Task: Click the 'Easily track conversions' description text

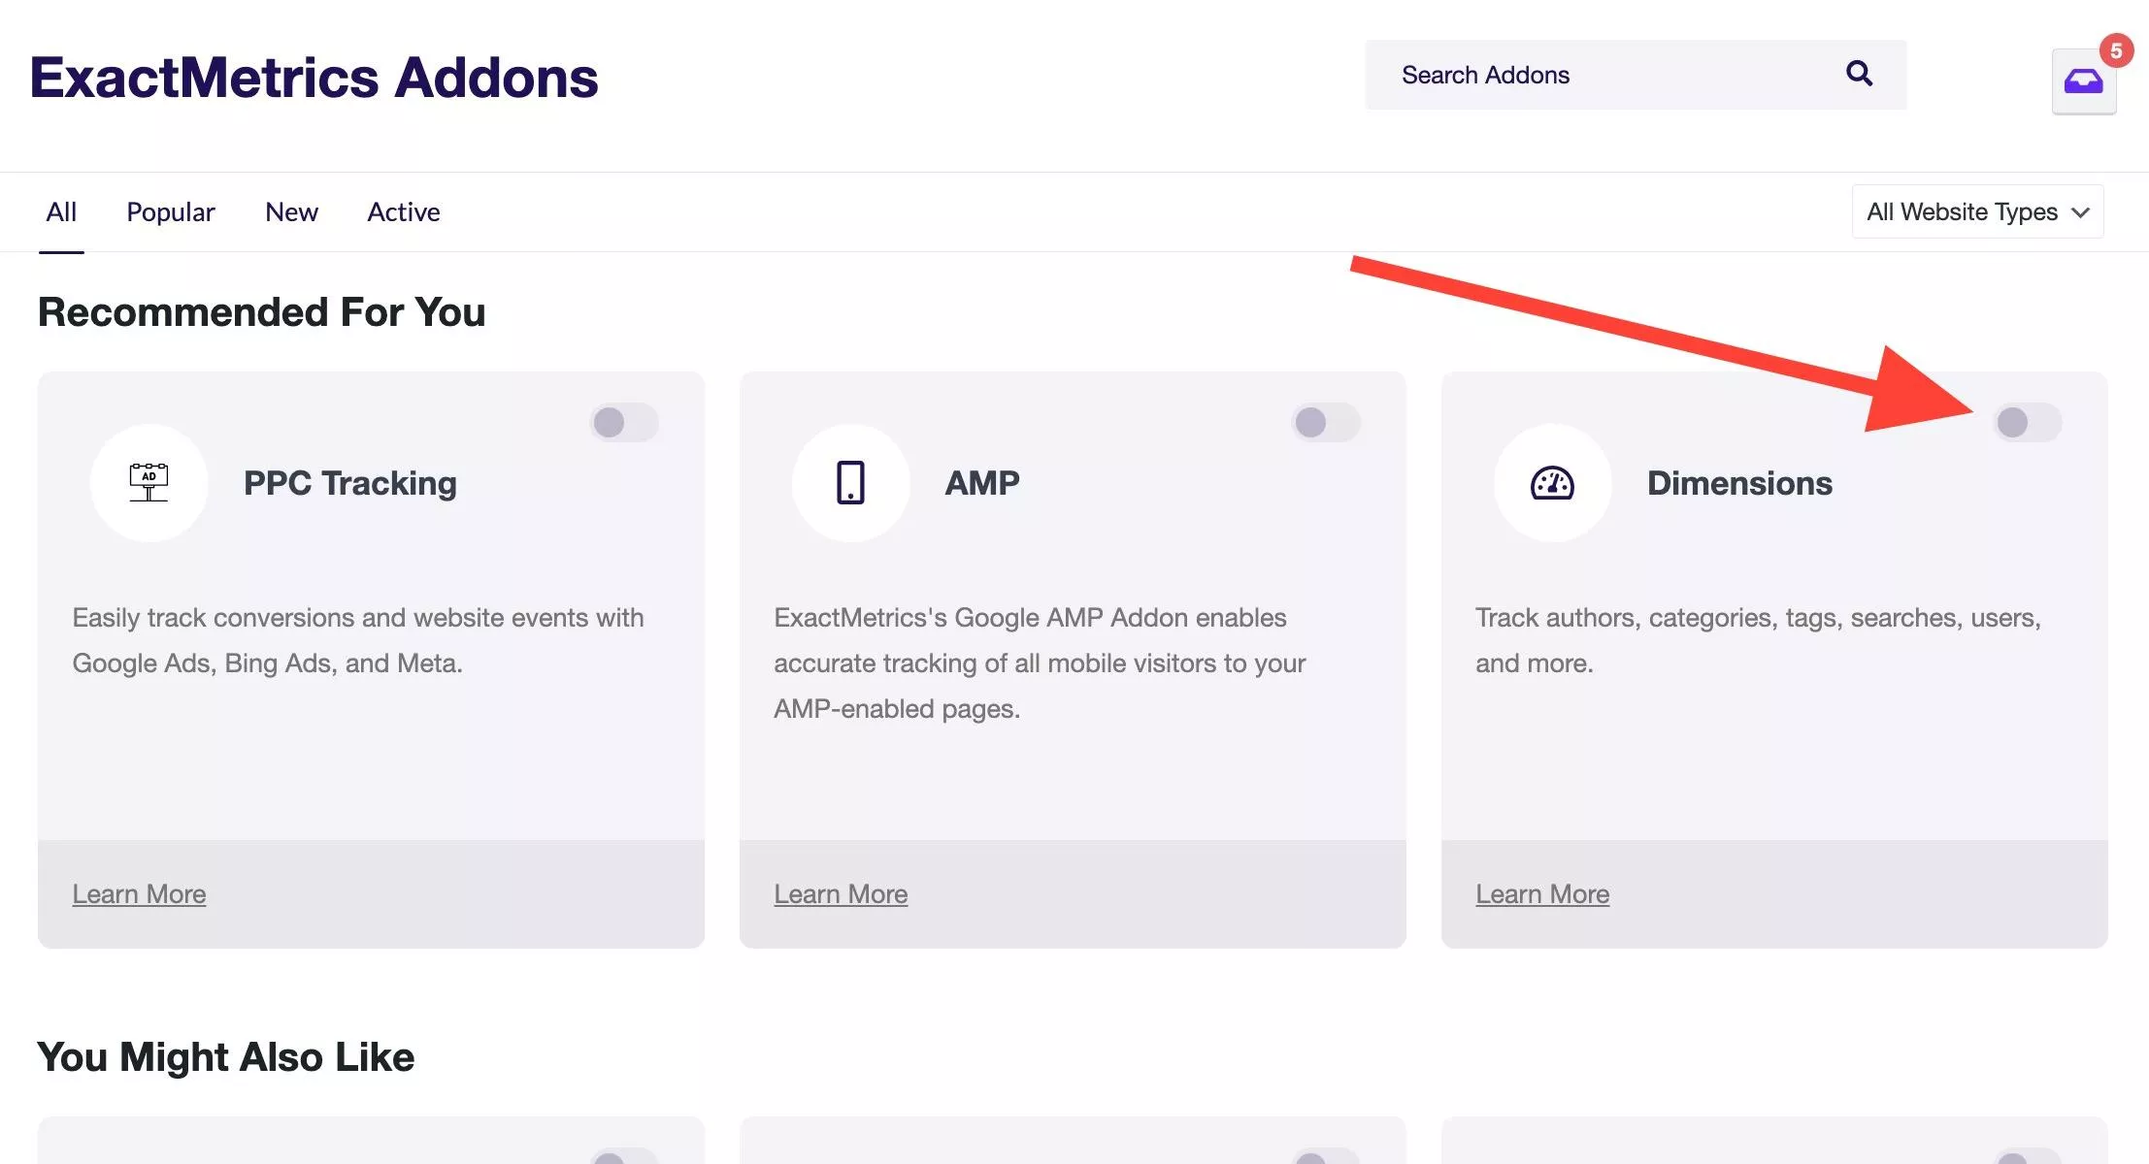Action: (358, 640)
